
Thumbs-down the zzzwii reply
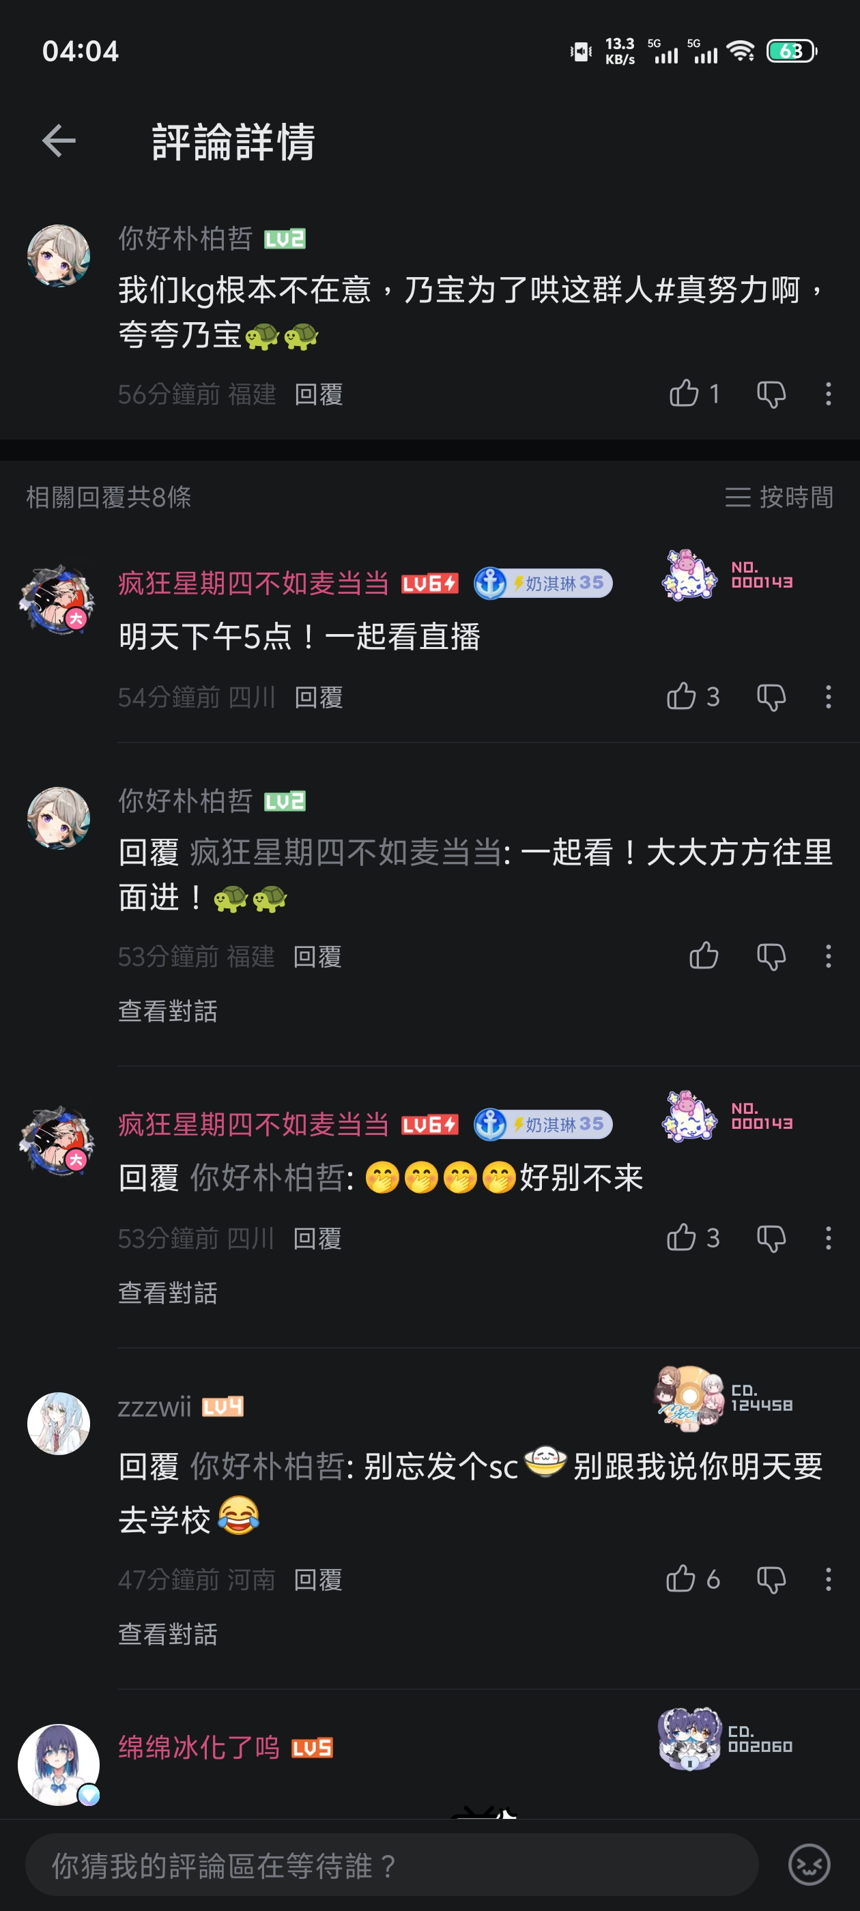tap(771, 1579)
